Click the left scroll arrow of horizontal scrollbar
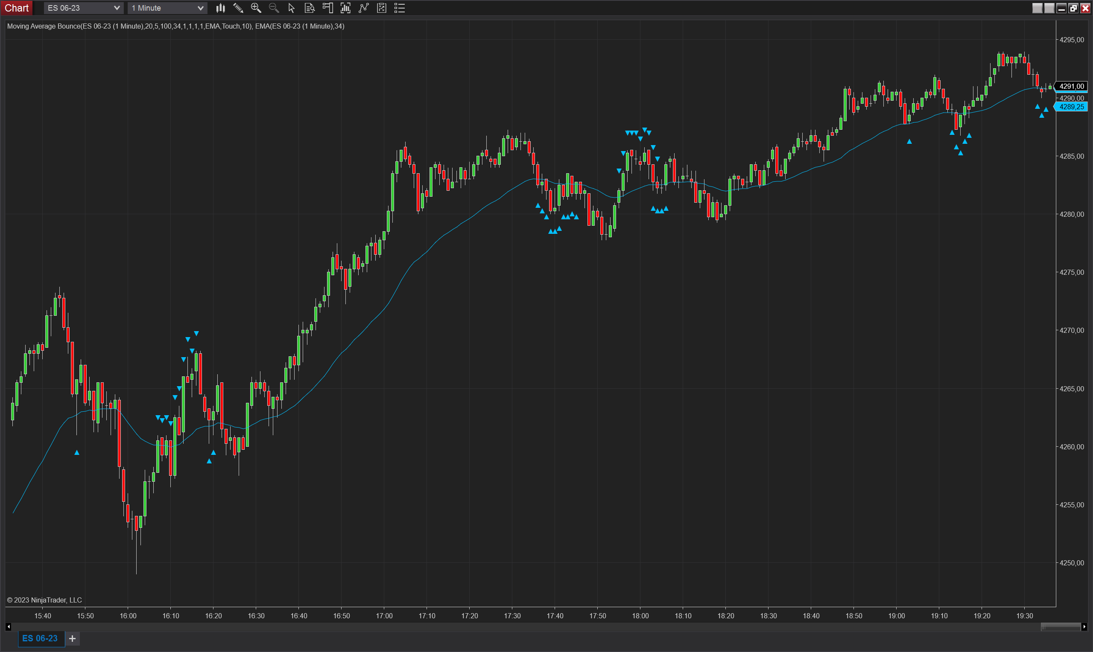1093x652 pixels. [x=8, y=627]
